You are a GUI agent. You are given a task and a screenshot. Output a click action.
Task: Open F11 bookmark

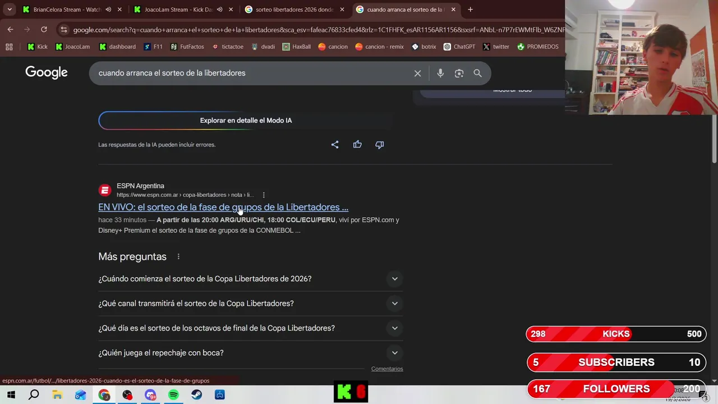click(x=153, y=47)
